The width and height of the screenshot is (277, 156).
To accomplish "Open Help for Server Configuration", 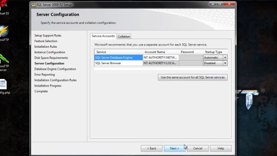I will coord(221,148).
